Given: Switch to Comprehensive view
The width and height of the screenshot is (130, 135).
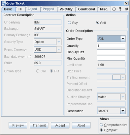Looking at the screenshot, I should pos(101,125).
